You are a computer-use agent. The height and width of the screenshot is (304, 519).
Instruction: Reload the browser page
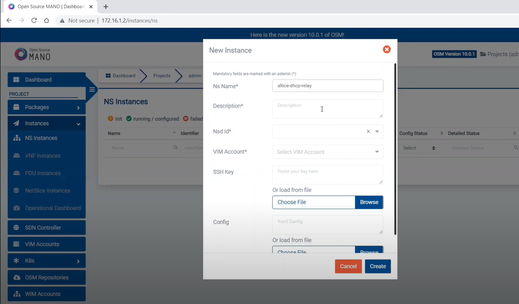pyautogui.click(x=34, y=20)
